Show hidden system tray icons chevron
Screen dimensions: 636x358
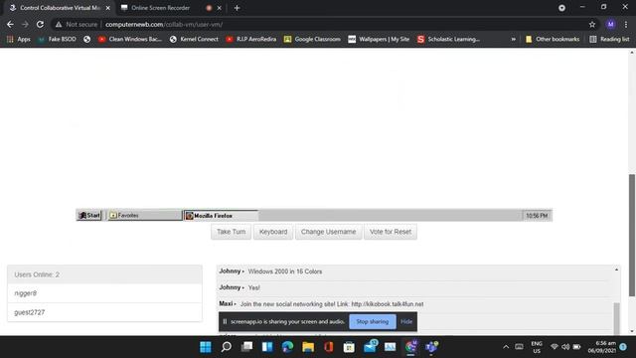[x=506, y=347]
